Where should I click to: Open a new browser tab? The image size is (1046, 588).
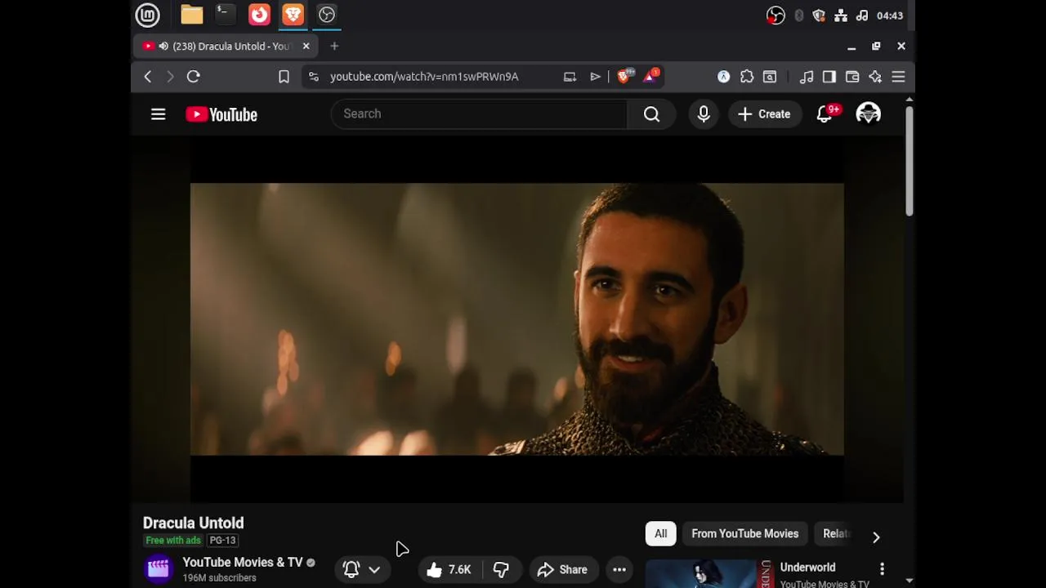334,47
